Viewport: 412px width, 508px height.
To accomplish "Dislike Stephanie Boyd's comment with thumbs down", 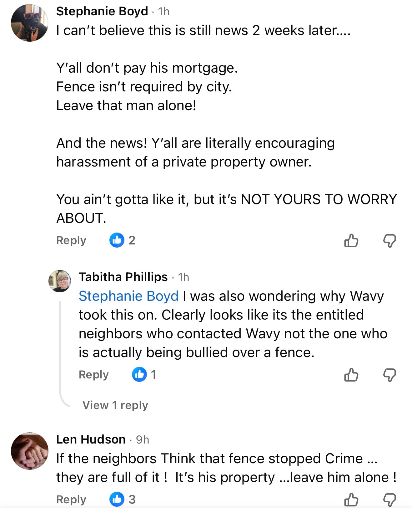I will point(389,241).
